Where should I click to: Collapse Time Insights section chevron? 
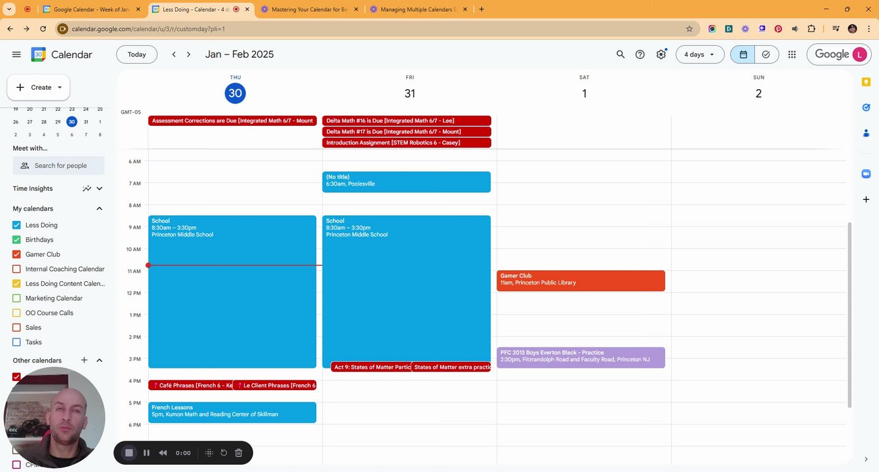point(100,189)
